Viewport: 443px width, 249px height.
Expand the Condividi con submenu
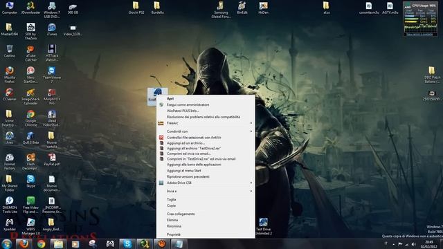[x=206, y=131]
